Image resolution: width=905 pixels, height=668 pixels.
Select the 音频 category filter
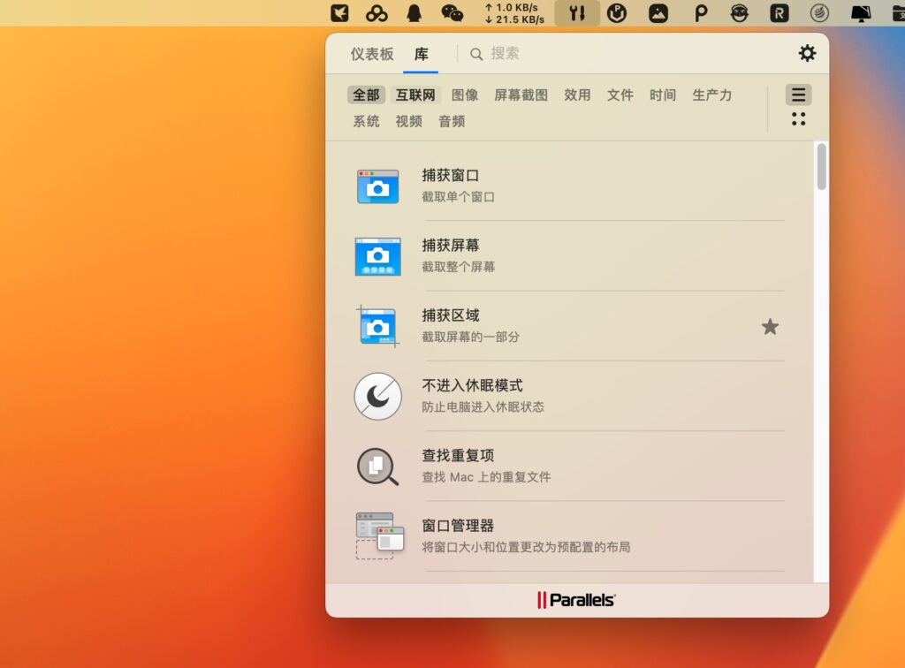[451, 121]
